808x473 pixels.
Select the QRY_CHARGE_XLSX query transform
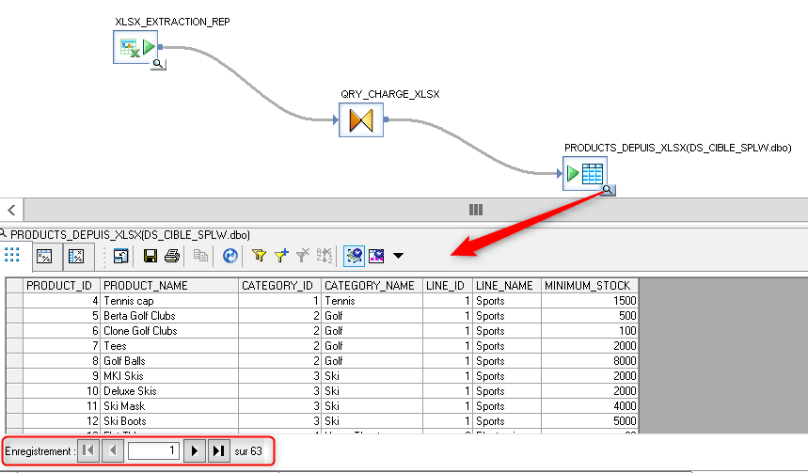coord(361,120)
